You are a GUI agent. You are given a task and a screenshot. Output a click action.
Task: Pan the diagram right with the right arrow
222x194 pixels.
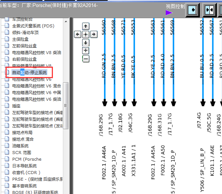pos(94,34)
